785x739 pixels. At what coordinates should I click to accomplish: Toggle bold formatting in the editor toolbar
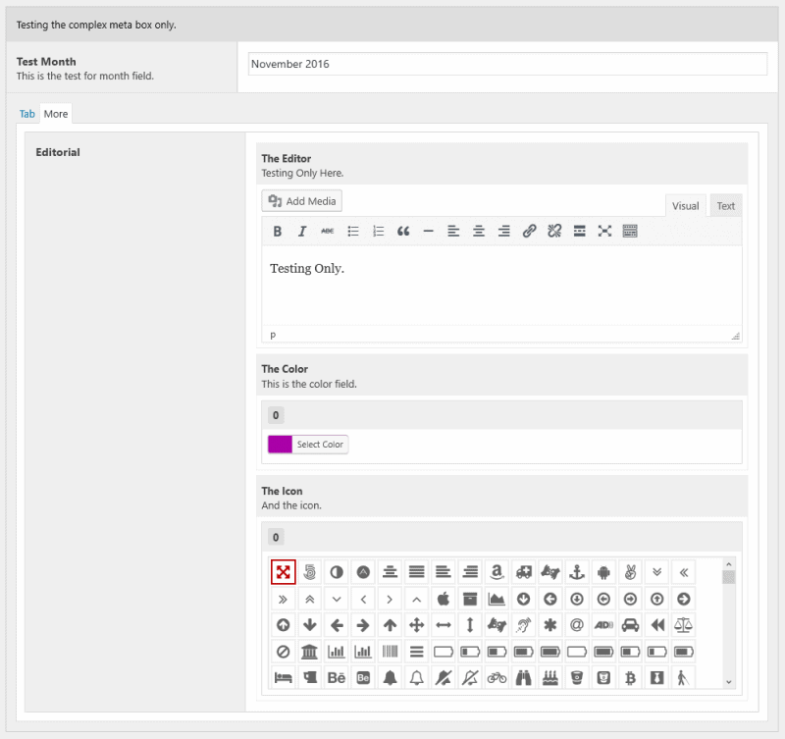(x=278, y=231)
